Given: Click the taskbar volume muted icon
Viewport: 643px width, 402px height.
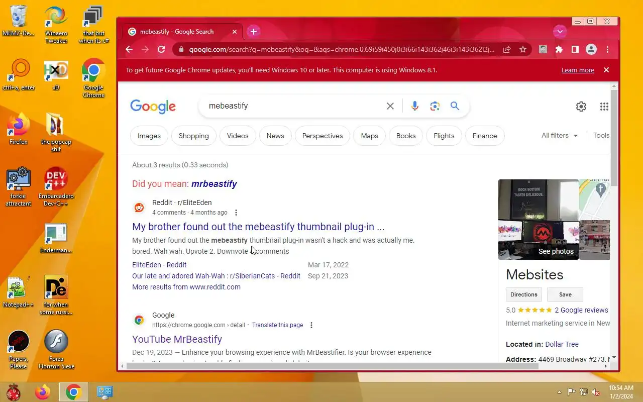Looking at the screenshot, I should [x=595, y=392].
